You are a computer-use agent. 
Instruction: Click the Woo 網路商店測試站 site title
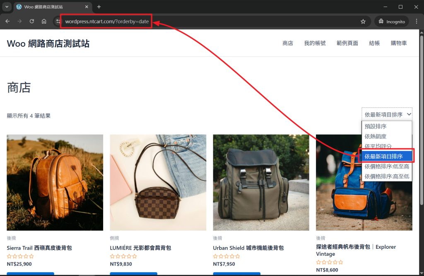click(x=48, y=43)
